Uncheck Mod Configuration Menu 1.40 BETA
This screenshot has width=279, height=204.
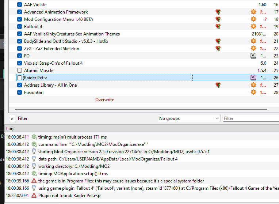[x=20, y=19]
